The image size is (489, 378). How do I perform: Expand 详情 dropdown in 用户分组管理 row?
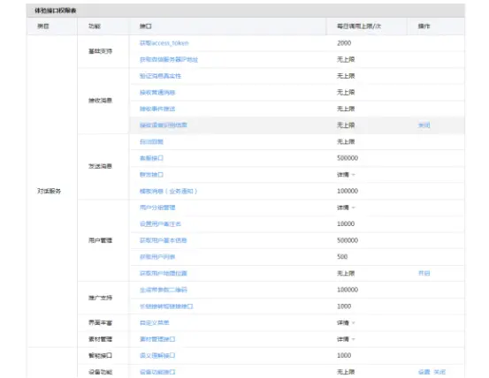(x=346, y=208)
